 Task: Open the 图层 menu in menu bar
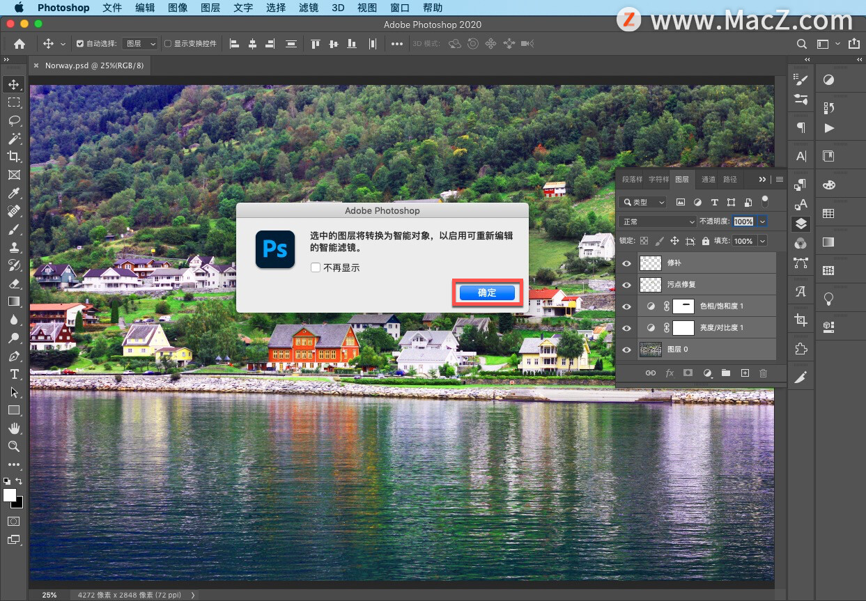pos(210,8)
